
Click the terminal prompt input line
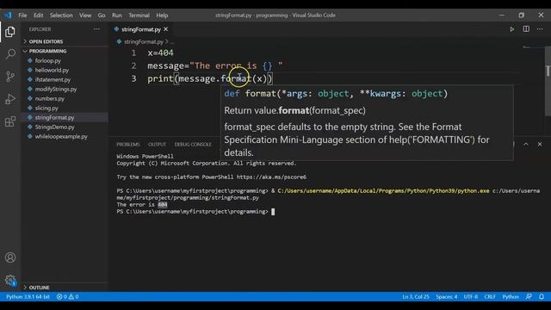coord(195,212)
